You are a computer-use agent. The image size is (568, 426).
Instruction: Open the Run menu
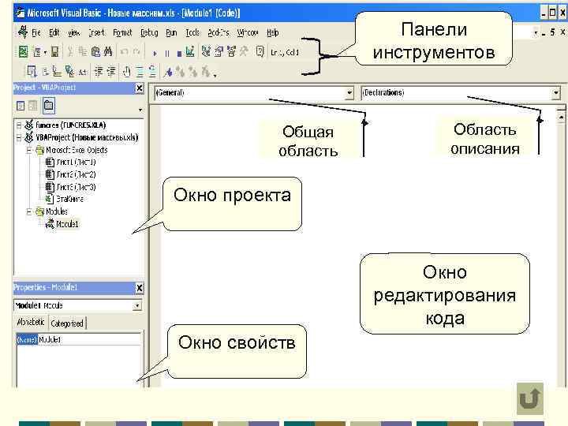click(x=171, y=32)
